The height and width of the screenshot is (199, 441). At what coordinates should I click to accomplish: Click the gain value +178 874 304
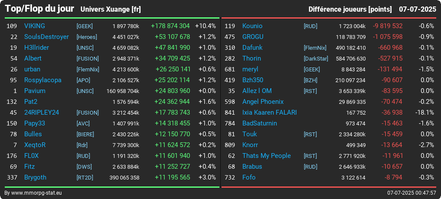point(170,26)
